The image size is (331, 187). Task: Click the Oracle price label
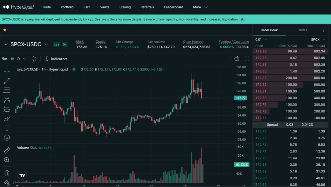[101, 42]
